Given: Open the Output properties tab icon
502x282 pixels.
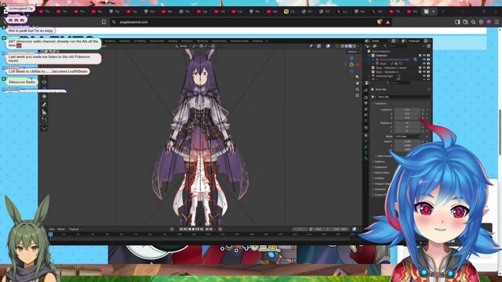Looking at the screenshot, I should [366, 103].
